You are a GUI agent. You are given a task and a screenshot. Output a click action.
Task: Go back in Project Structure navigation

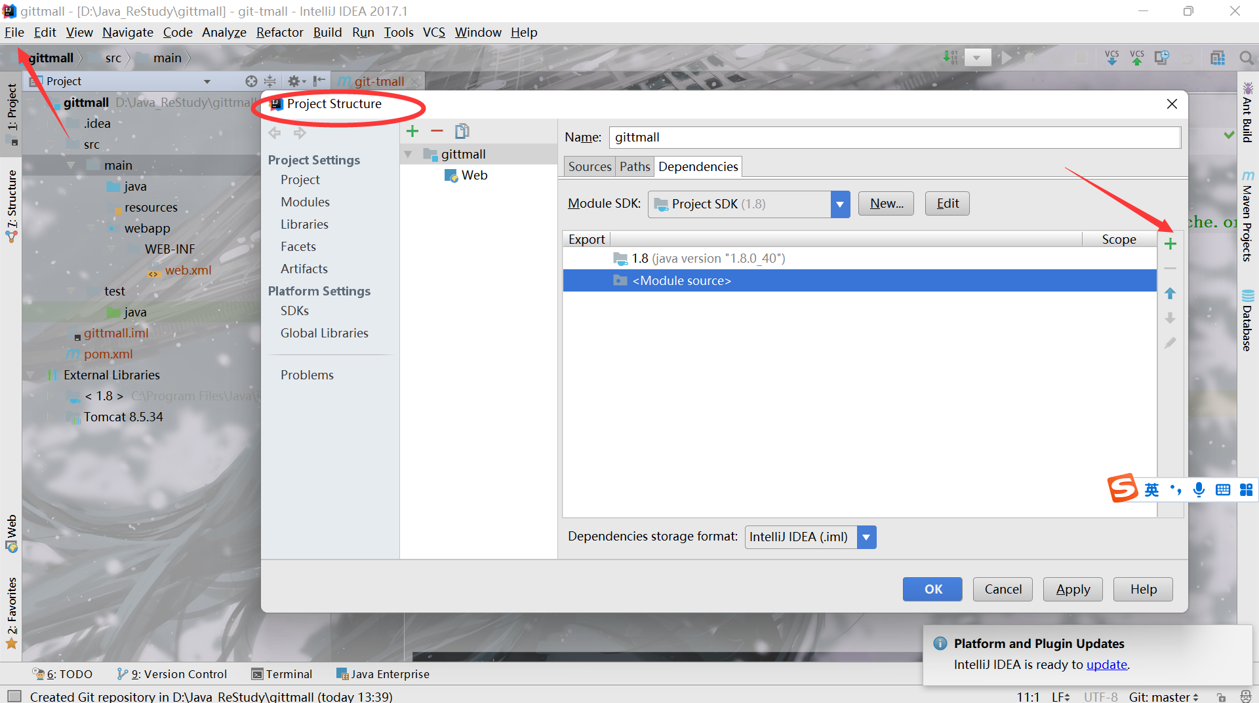click(275, 133)
